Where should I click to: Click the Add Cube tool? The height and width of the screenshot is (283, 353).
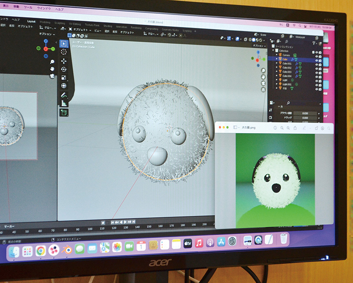tap(64, 112)
